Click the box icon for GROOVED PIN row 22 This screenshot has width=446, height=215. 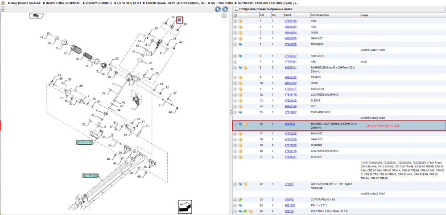click(245, 184)
